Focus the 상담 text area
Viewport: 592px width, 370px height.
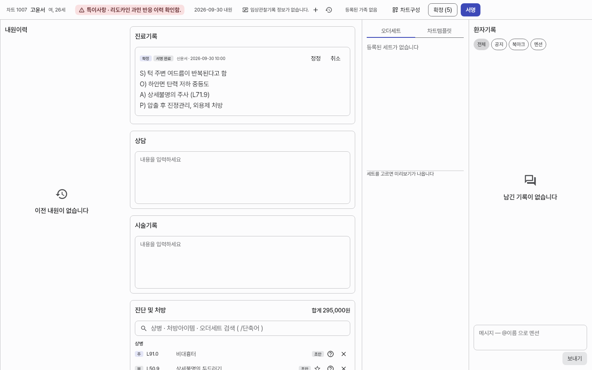(243, 178)
